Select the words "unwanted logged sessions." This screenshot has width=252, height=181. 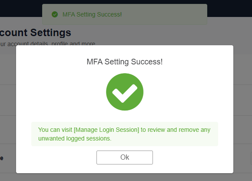[75, 138]
